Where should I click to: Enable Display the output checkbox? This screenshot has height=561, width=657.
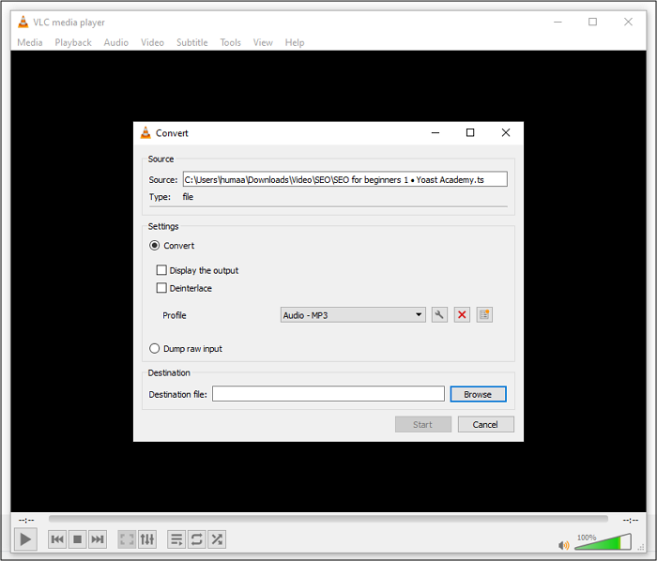point(161,270)
